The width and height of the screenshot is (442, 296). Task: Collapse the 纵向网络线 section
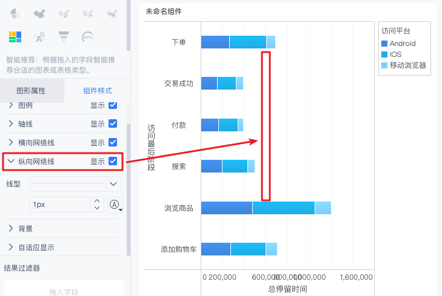point(11,161)
